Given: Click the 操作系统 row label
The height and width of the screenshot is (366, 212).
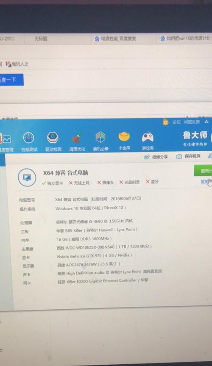Looking at the screenshot, I should (28, 209).
